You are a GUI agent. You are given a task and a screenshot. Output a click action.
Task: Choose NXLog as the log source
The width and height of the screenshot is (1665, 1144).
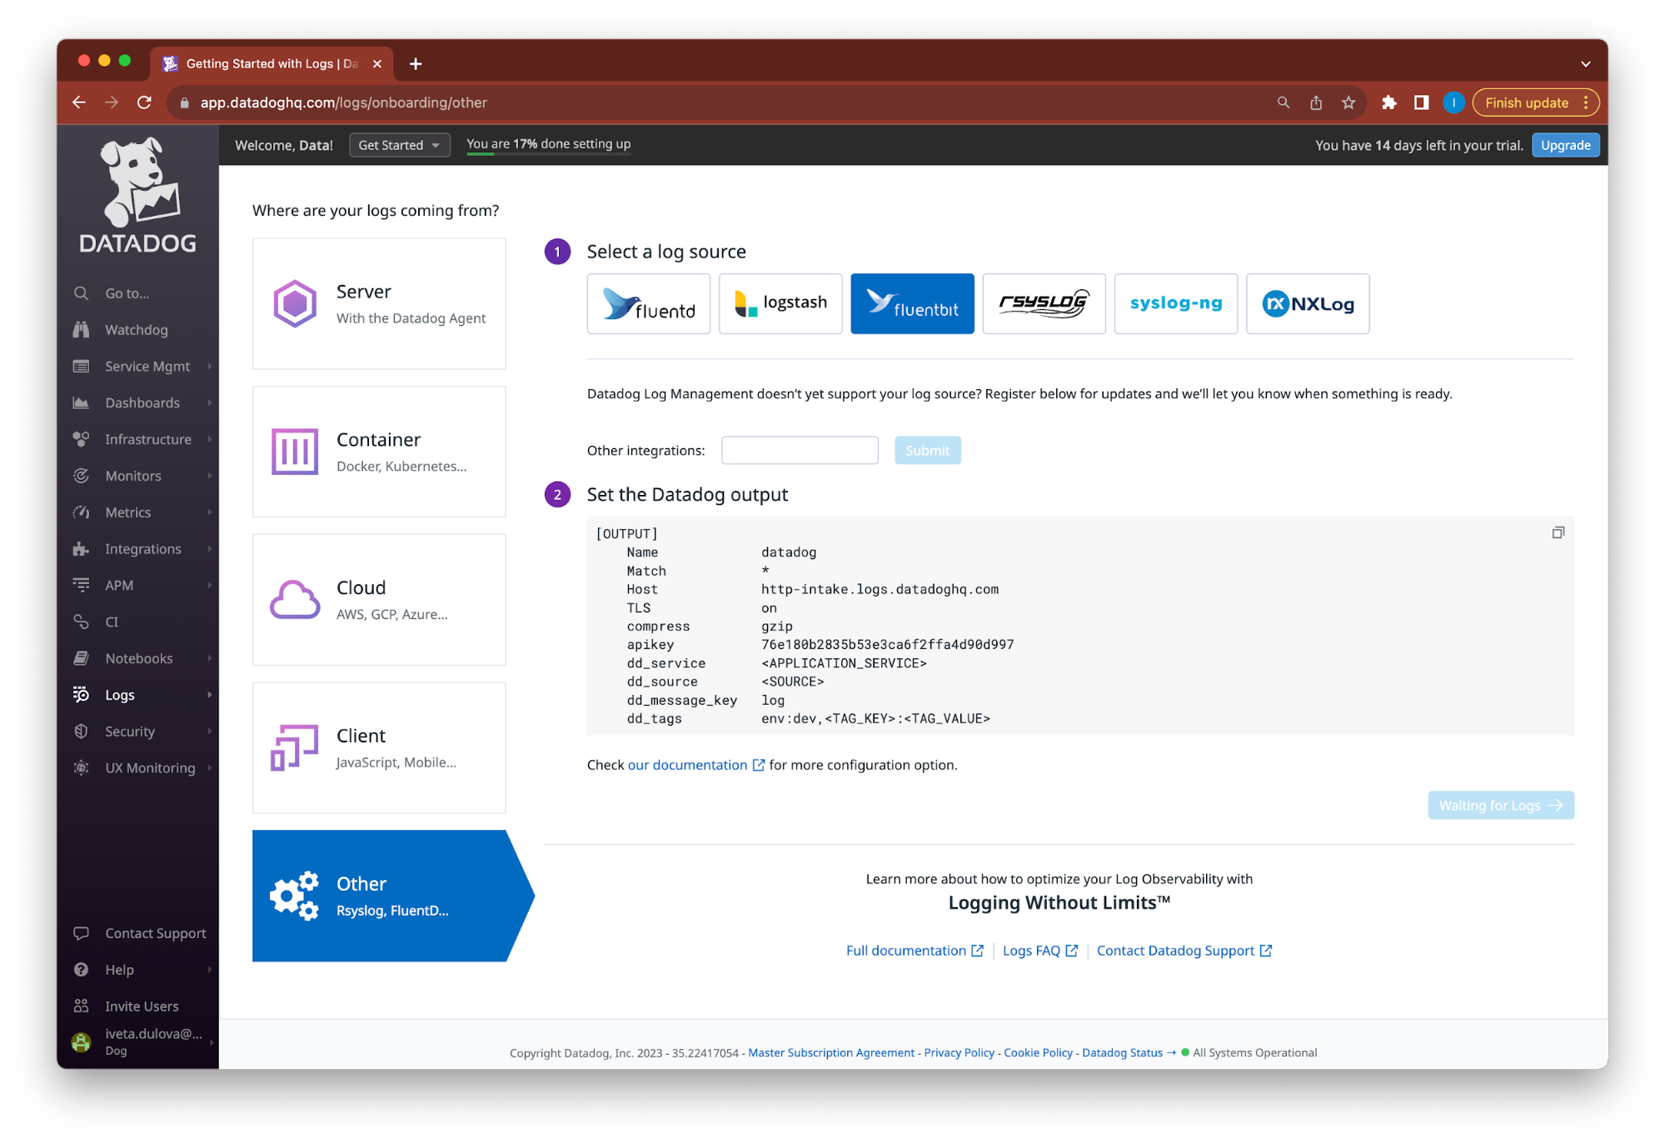coord(1307,303)
